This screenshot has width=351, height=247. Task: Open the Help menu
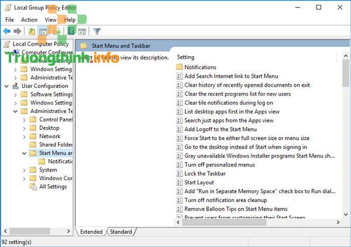70,20
